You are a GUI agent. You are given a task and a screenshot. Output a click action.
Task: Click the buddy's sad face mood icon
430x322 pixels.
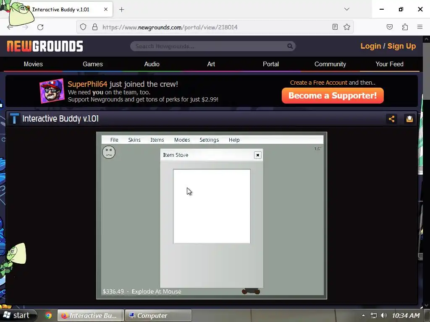109,152
